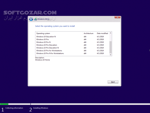The height and width of the screenshot is (113, 150).
Task: Click the Operating system column header
Action: point(59,33)
